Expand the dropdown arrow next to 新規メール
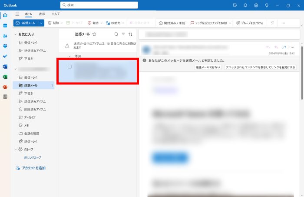304x197 pixels. 41,23
